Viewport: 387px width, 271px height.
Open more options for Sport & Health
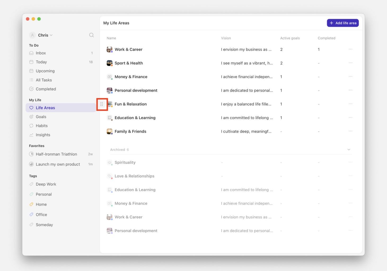pyautogui.click(x=350, y=63)
